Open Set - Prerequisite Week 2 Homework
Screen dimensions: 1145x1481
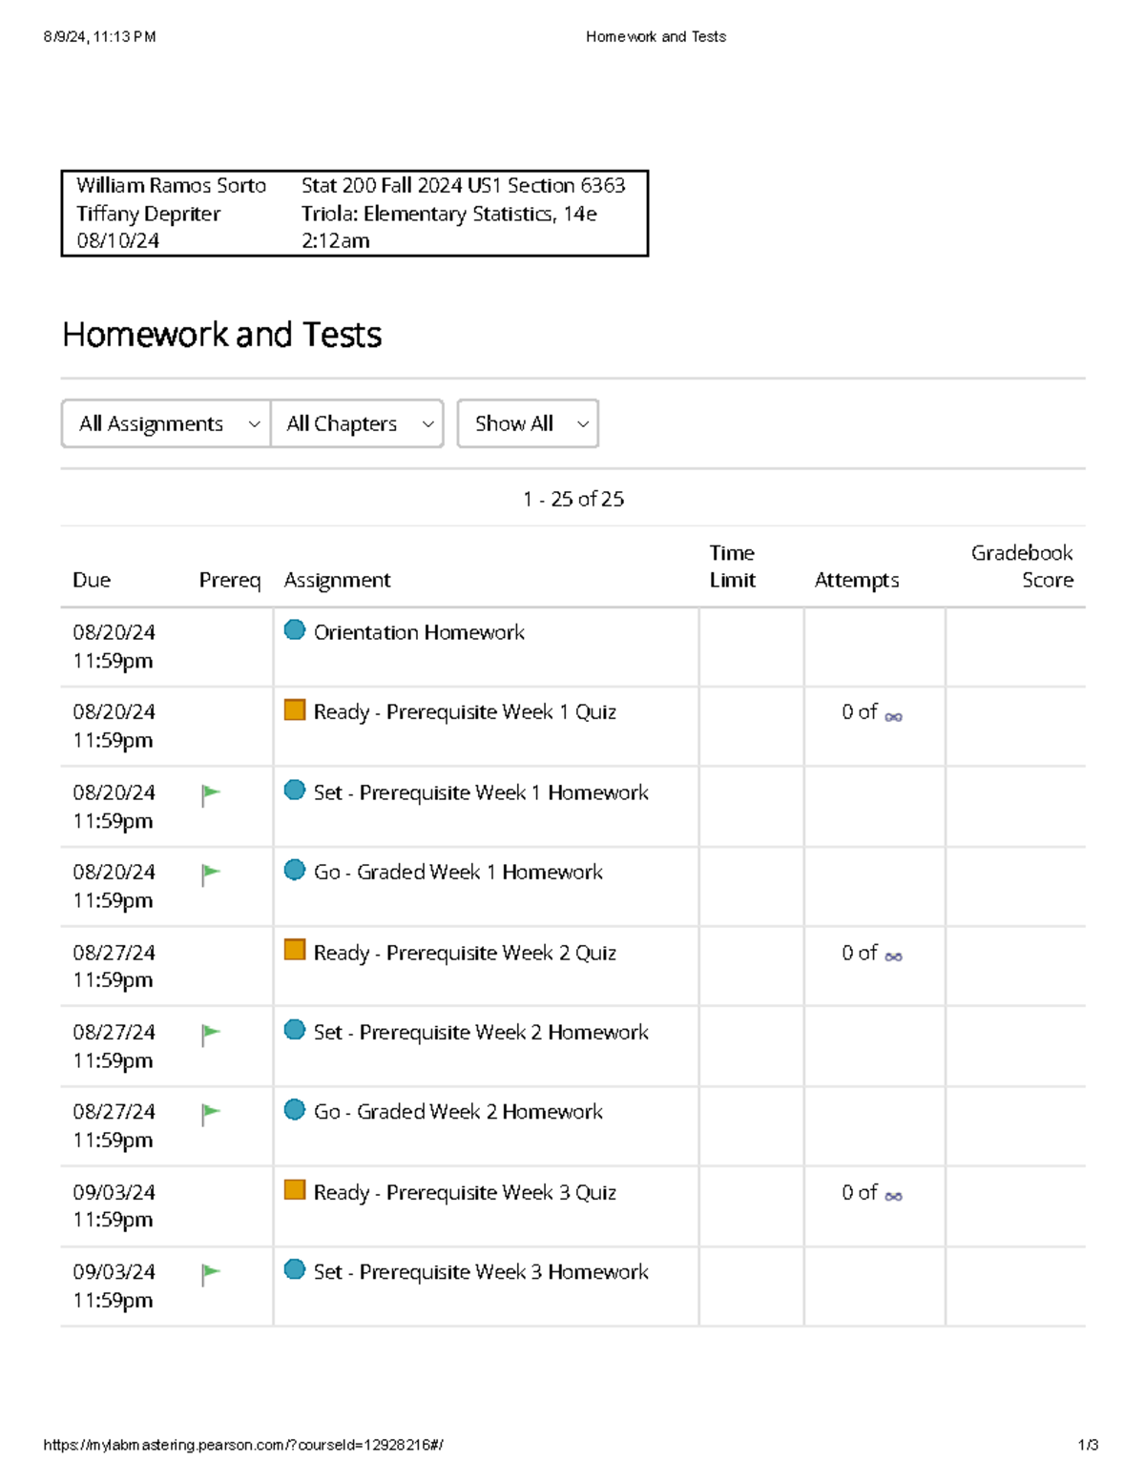point(480,1032)
